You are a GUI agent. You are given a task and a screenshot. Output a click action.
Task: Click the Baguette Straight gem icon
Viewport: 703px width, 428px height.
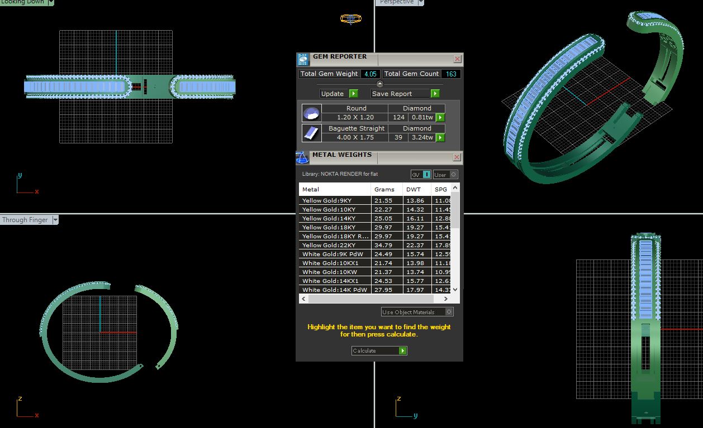(311, 133)
